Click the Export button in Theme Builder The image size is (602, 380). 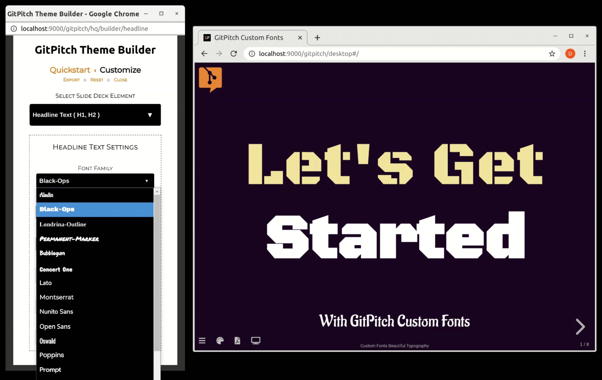[71, 79]
